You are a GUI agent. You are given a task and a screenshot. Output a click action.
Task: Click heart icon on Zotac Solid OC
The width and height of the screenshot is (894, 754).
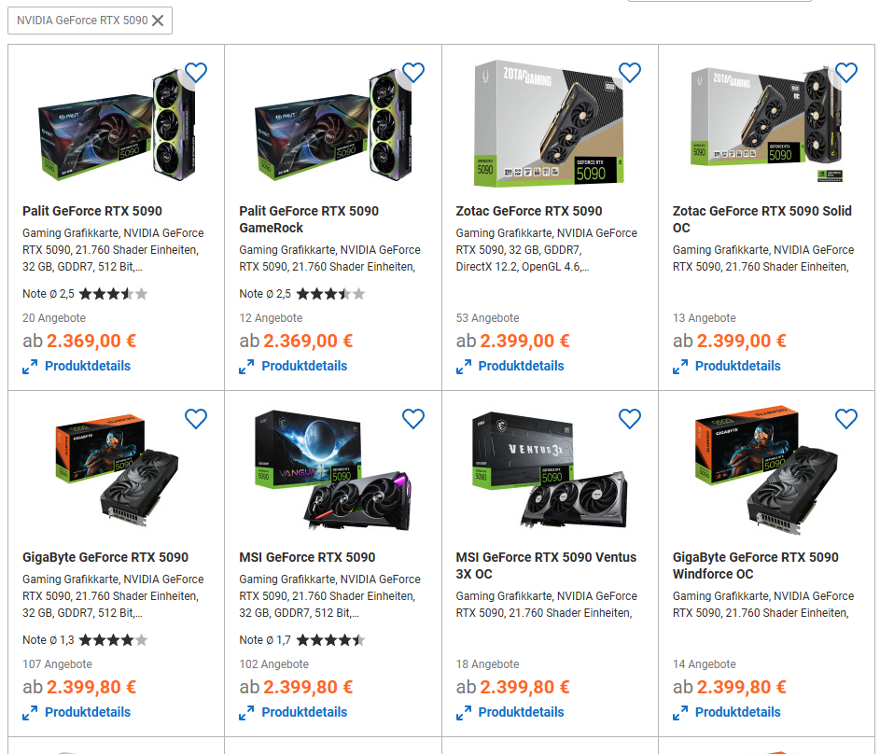coord(846,73)
